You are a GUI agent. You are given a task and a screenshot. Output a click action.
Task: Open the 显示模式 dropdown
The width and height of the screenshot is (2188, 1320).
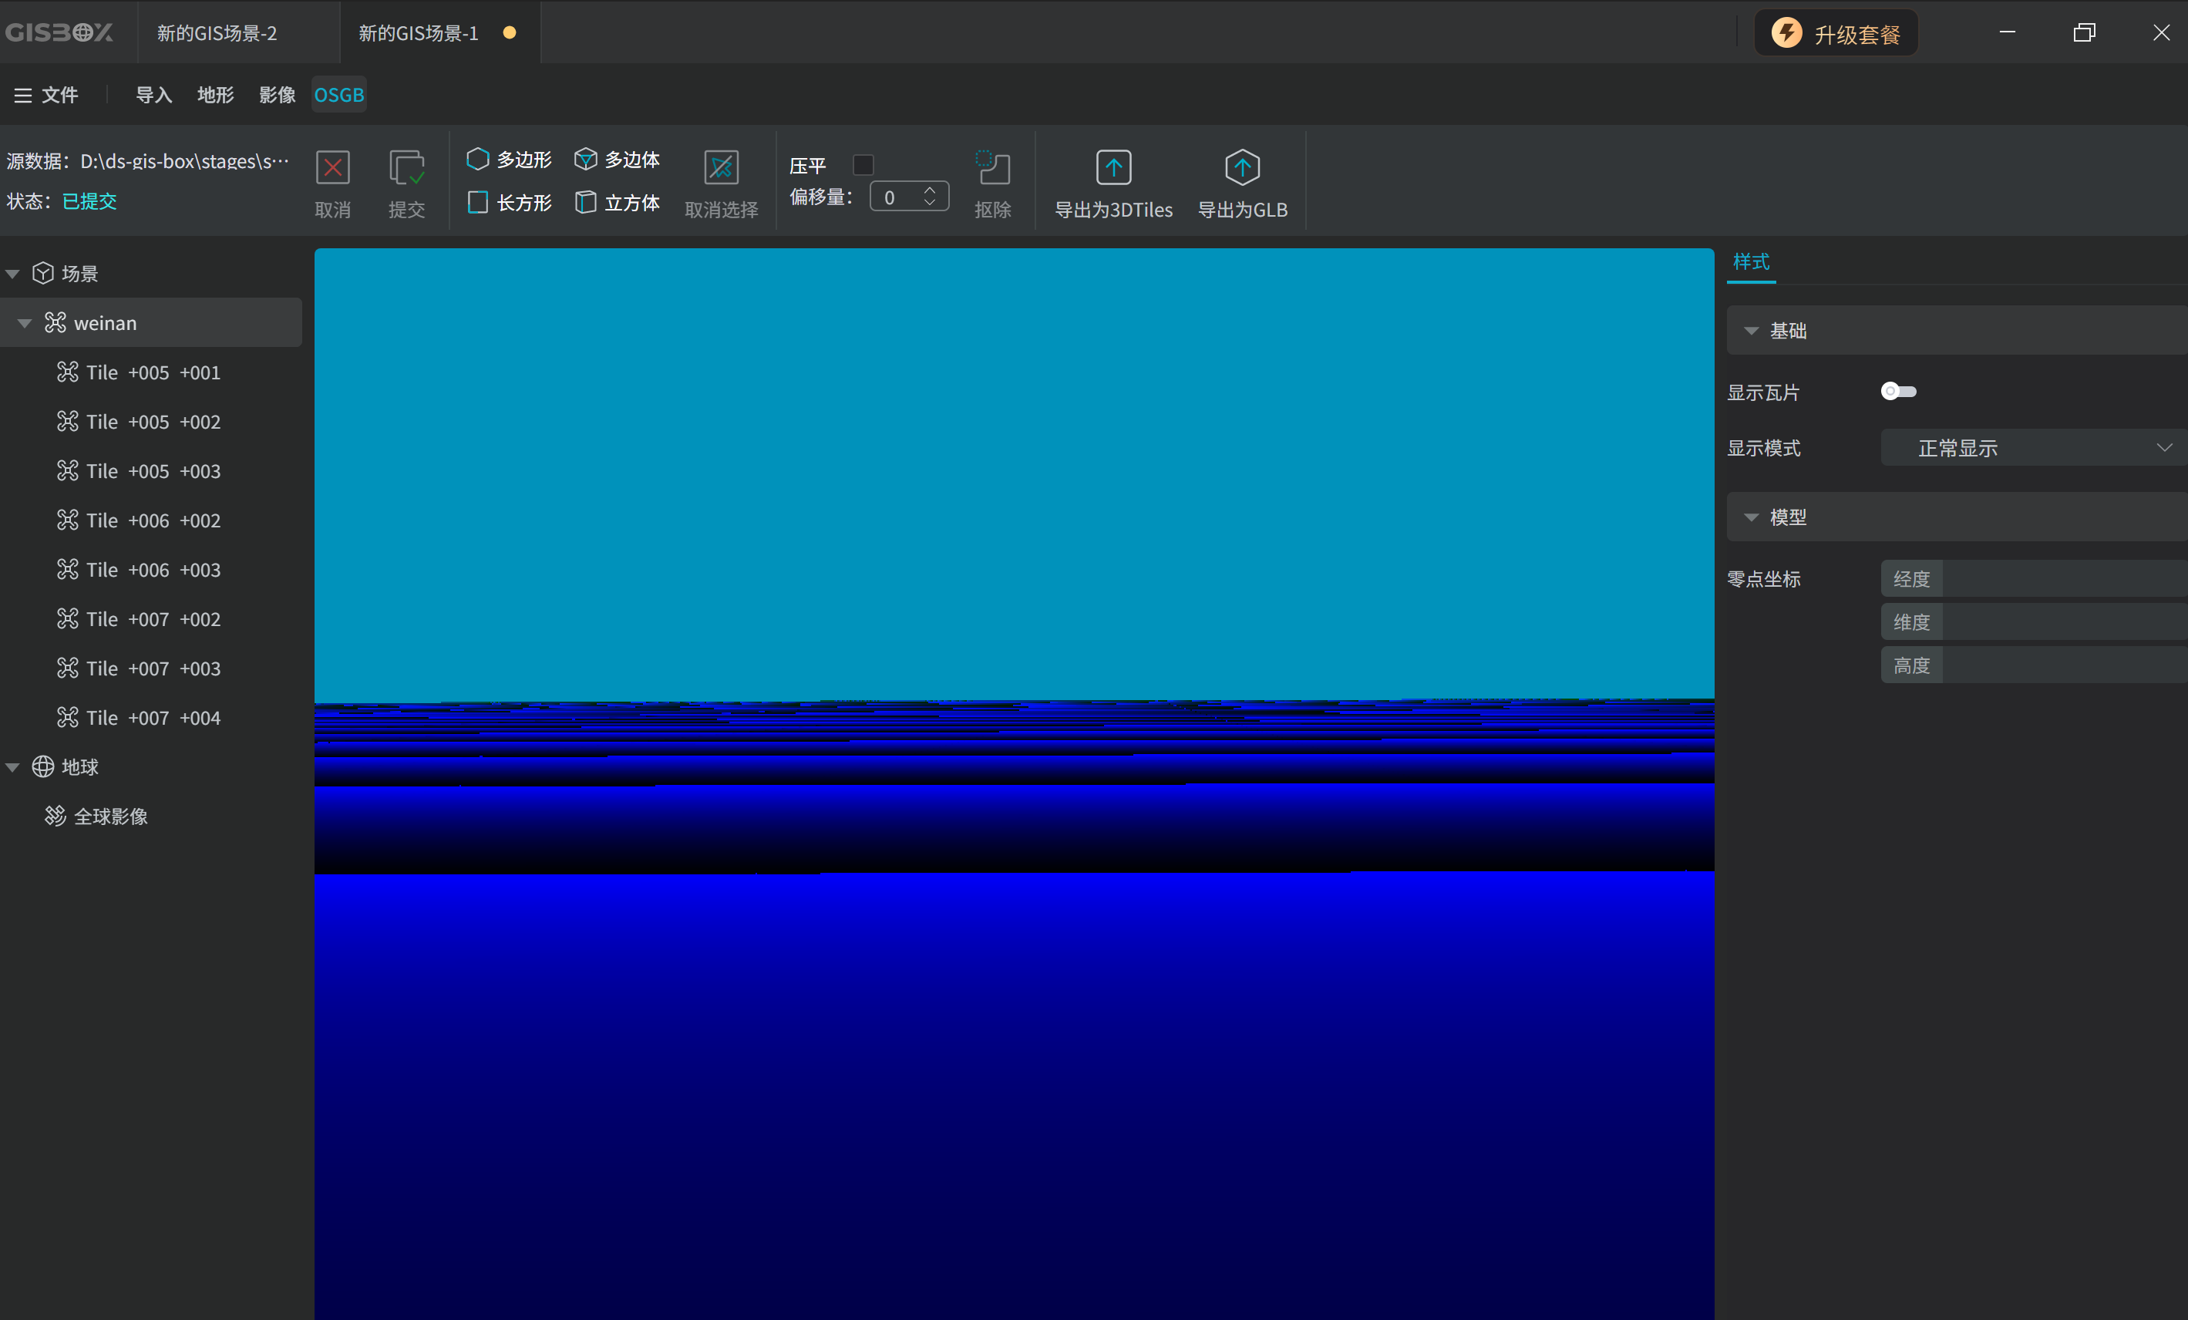point(2034,448)
